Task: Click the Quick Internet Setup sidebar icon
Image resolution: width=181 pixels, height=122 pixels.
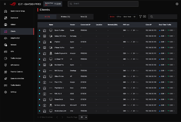Action: point(5,11)
